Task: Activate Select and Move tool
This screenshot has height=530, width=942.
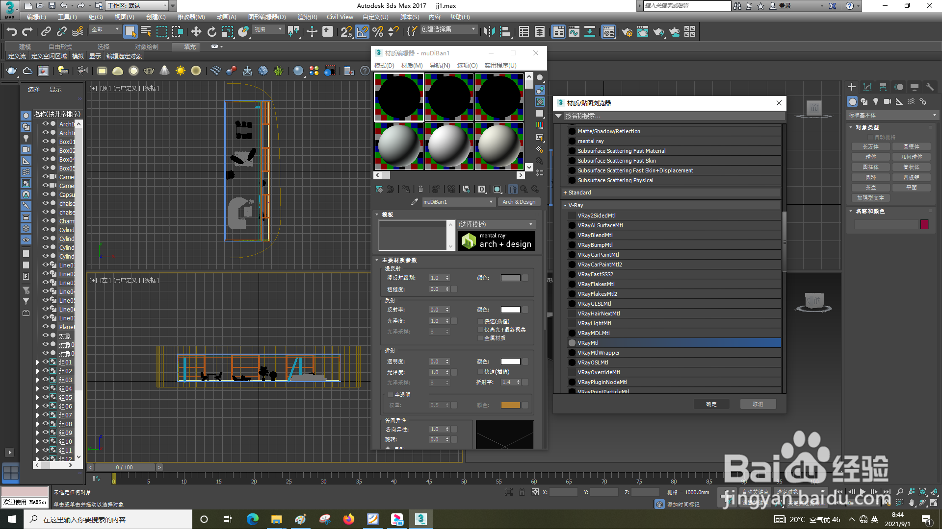Action: click(x=196, y=32)
